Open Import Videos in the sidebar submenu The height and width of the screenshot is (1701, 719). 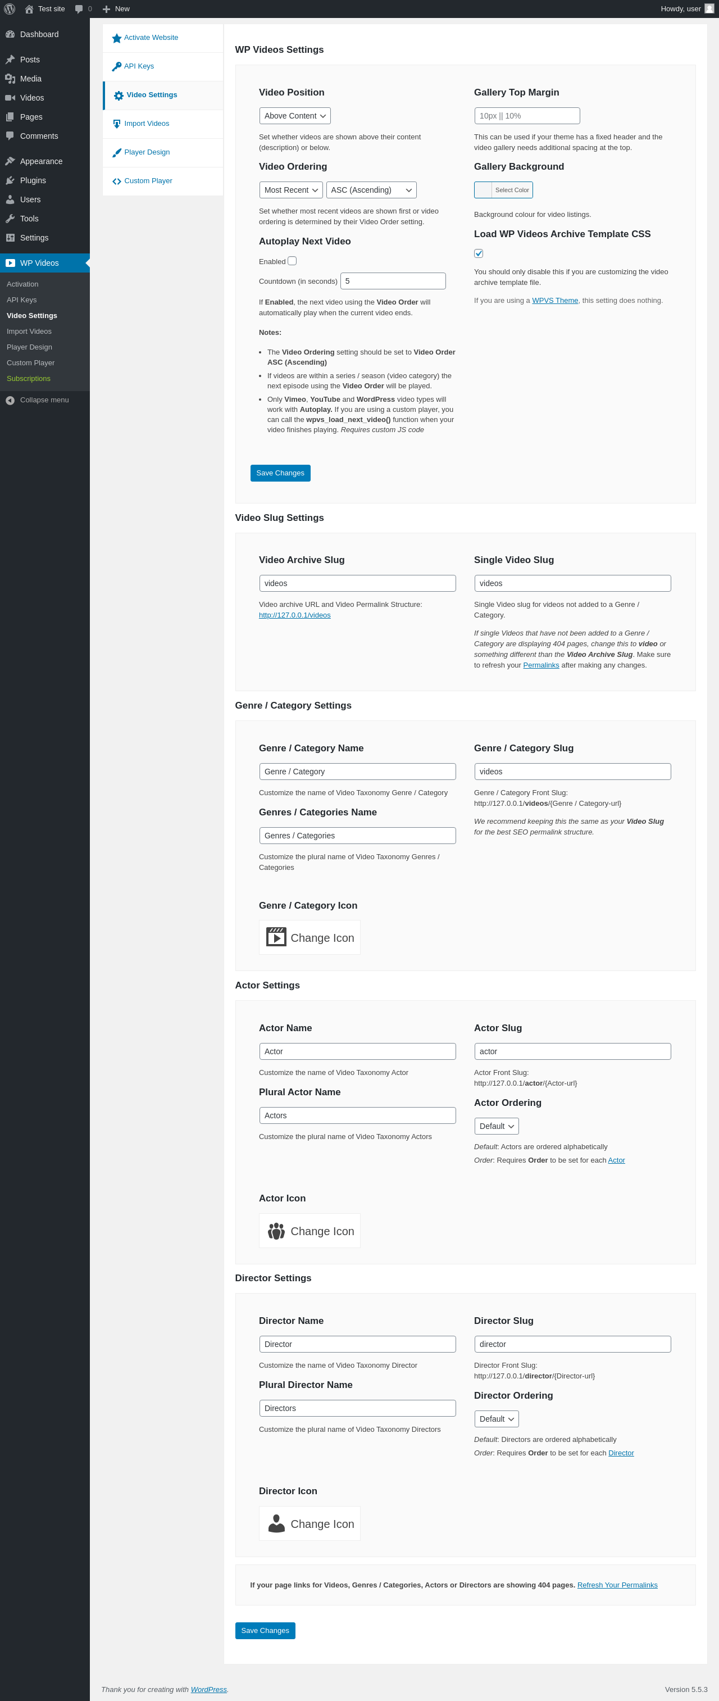29,332
